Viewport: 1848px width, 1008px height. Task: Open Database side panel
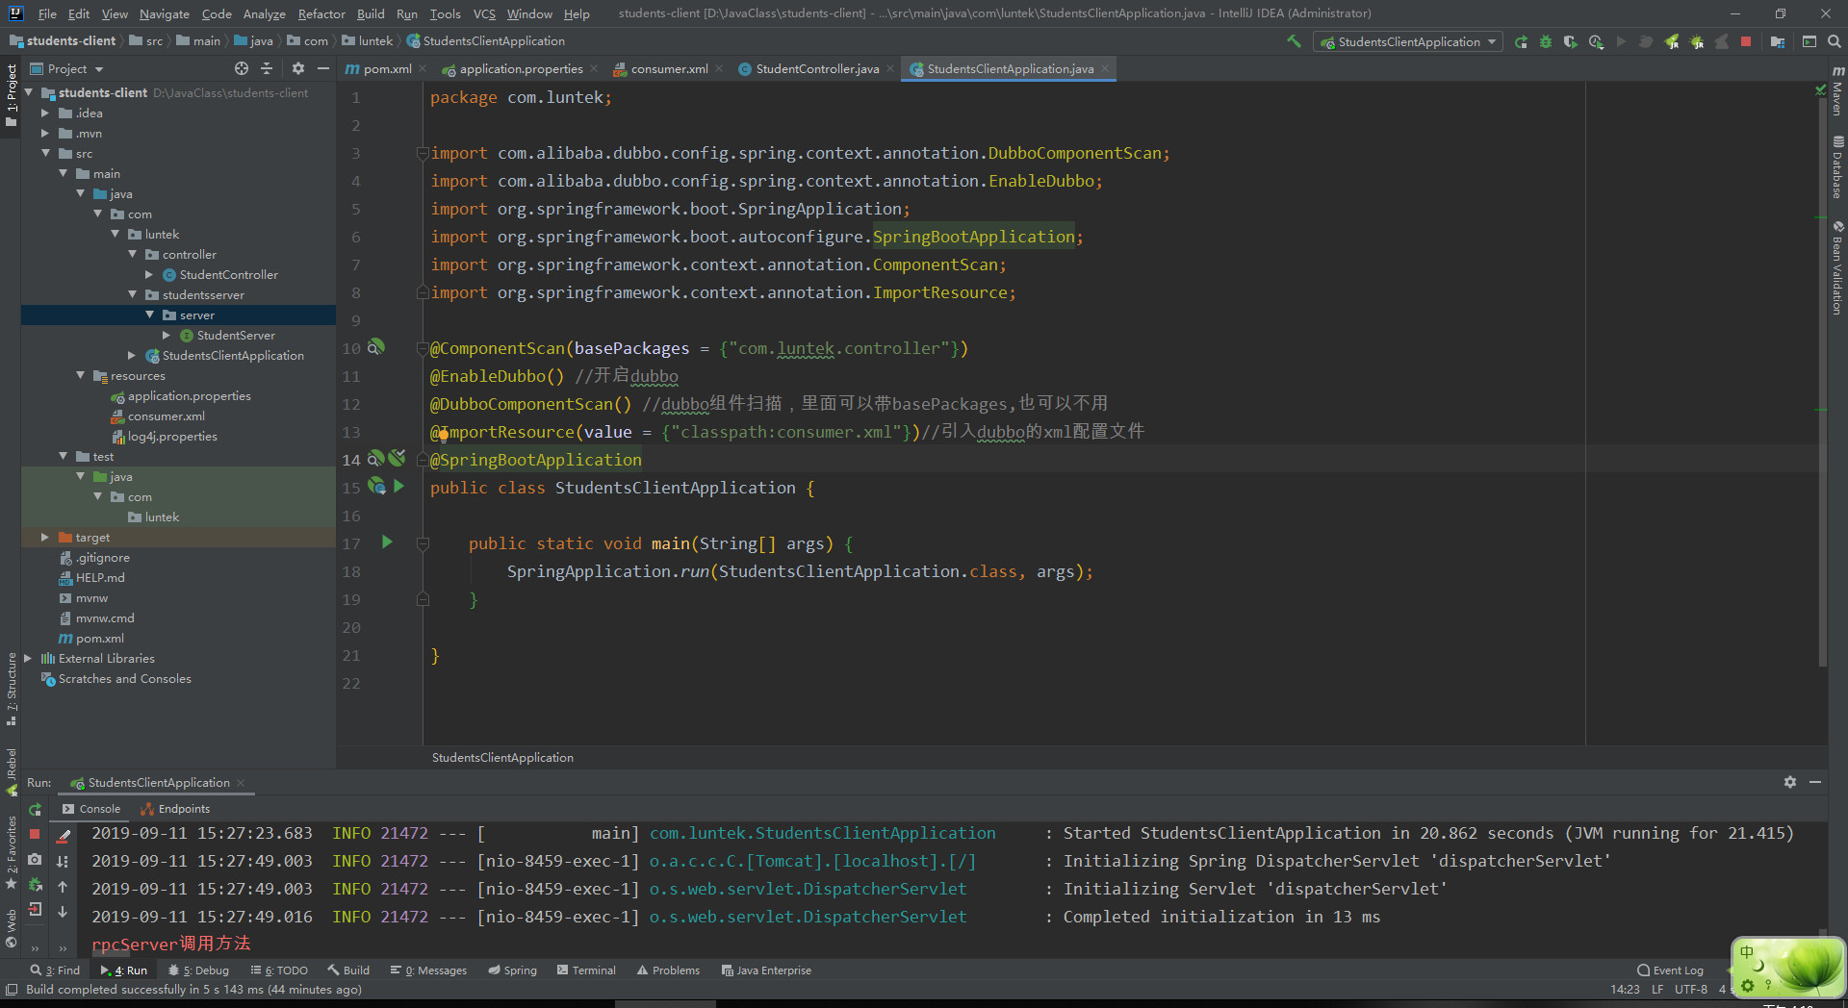point(1837,166)
